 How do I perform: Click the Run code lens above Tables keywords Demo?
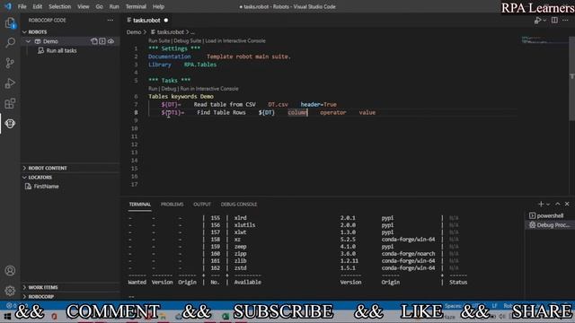(153, 89)
